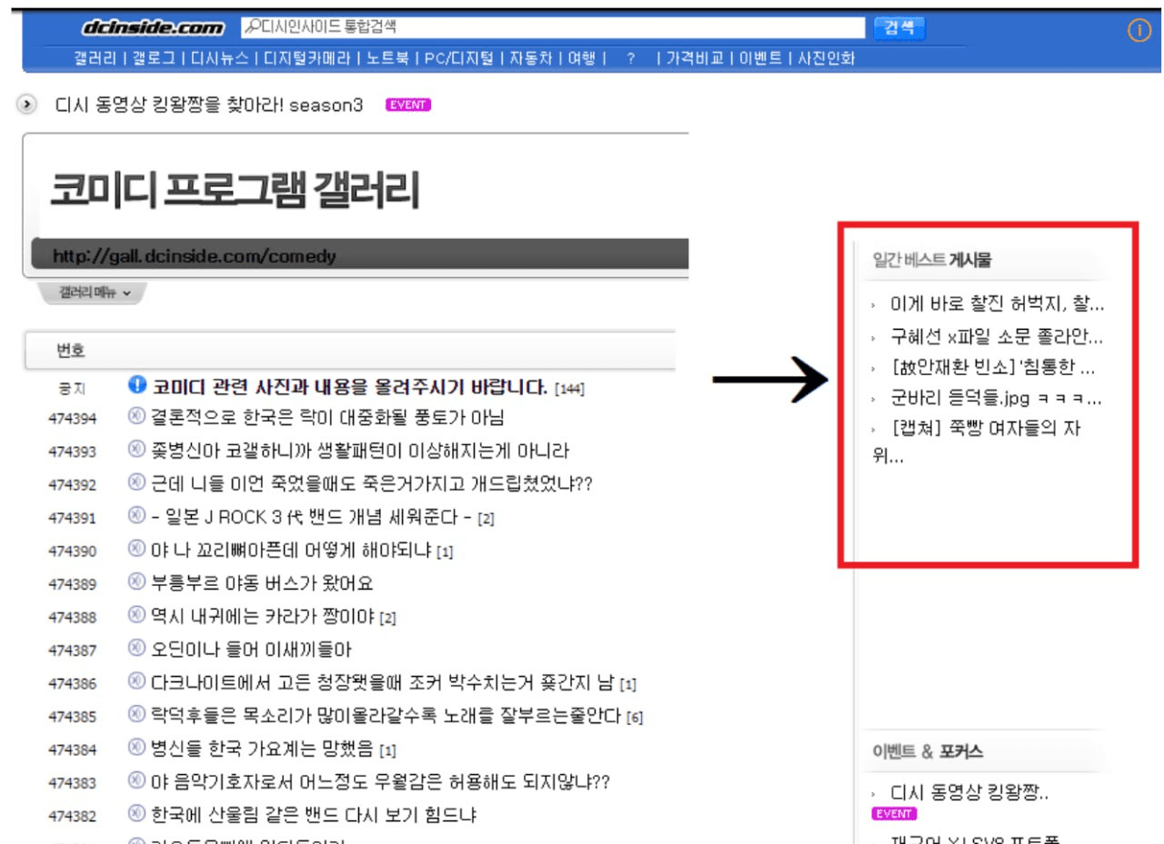The height and width of the screenshot is (844, 1164).
Task: Click the EVENT badge under 이벤트 & 포커스
Action: pyautogui.click(x=893, y=813)
